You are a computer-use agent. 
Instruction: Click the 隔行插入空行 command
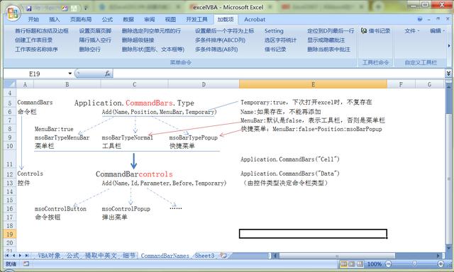point(95,40)
